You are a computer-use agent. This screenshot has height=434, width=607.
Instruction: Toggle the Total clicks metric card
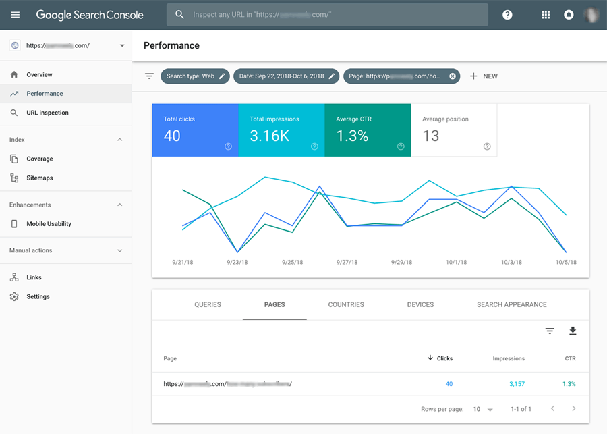click(195, 129)
